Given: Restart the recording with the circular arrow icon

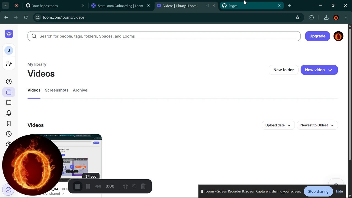Looking at the screenshot, I should pos(134,186).
